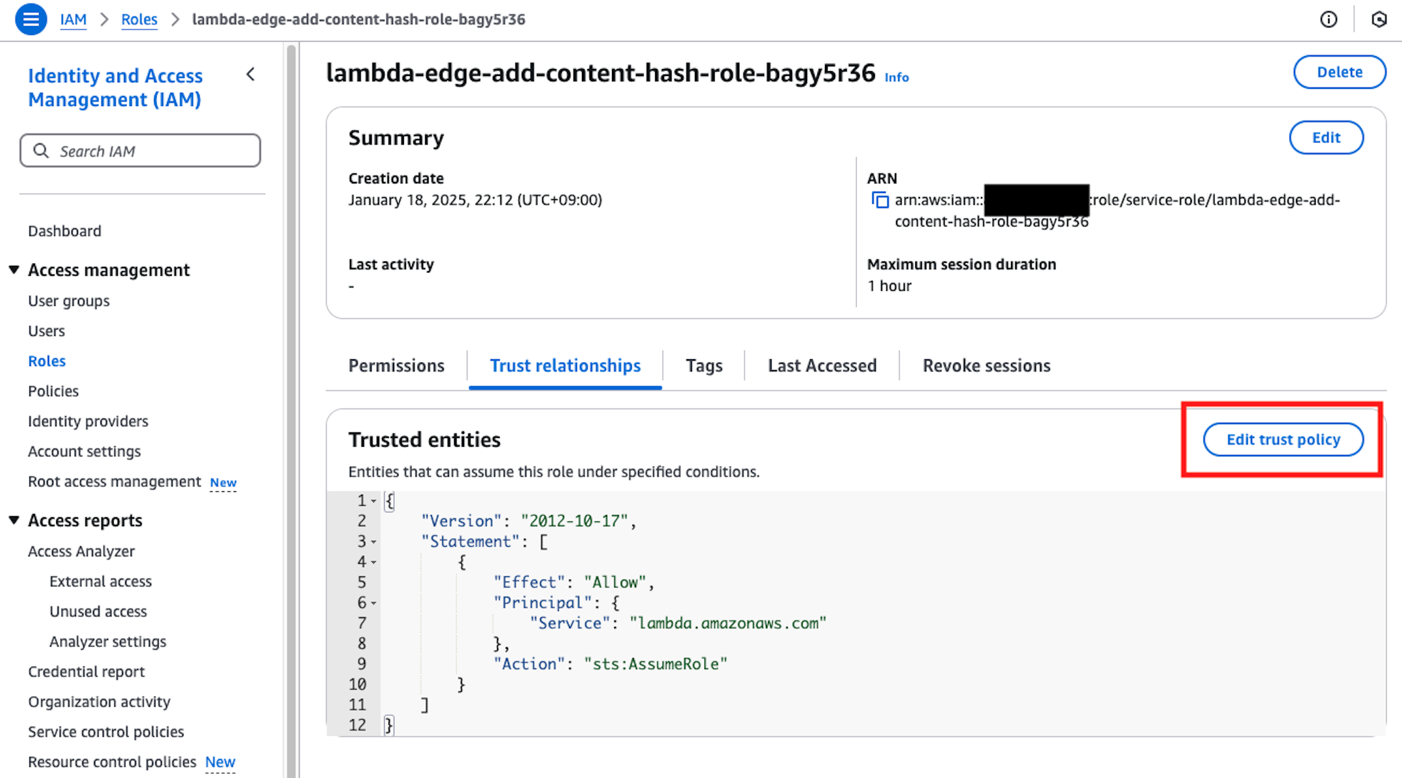
Task: Copy the role ARN
Action: coord(880,200)
